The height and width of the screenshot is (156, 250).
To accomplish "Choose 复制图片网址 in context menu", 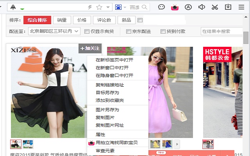I will pyautogui.click(x=118, y=126).
